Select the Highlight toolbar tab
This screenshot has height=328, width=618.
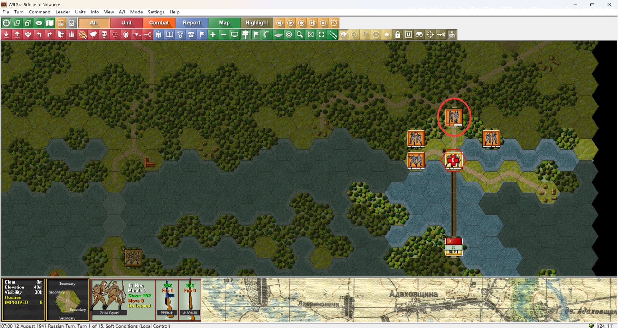point(257,23)
